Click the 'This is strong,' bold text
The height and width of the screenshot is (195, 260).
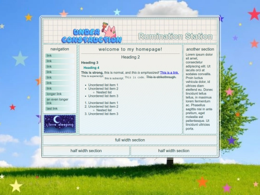(92, 73)
